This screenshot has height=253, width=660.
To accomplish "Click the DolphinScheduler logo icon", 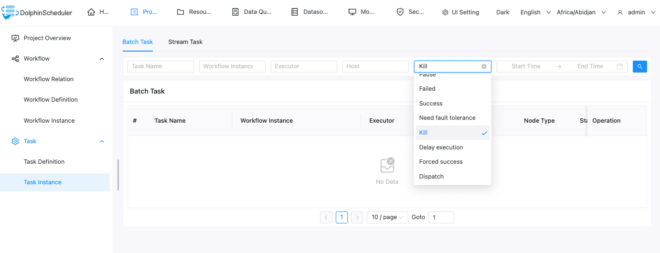I will (10, 12).
